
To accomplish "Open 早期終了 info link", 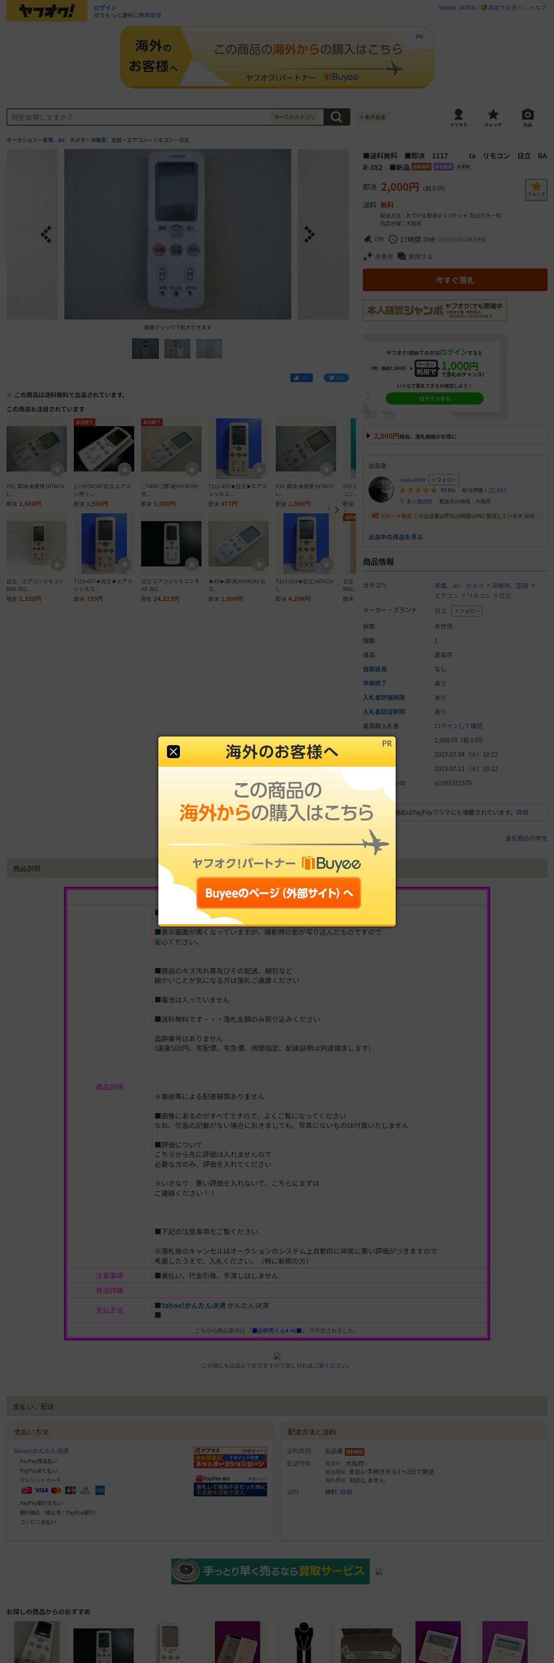I will click(x=375, y=683).
